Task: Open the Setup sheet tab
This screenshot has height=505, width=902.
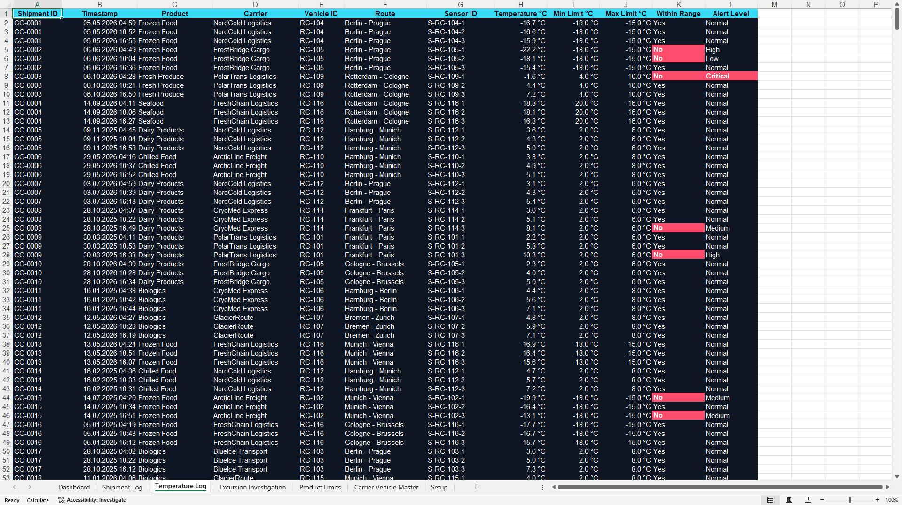Action: (x=439, y=487)
